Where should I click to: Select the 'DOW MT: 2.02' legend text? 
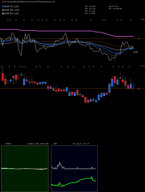[12, 10]
